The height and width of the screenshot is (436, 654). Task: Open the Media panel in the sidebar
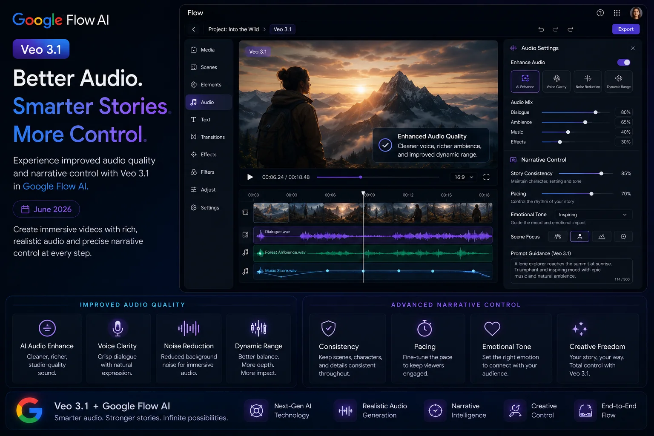point(209,50)
